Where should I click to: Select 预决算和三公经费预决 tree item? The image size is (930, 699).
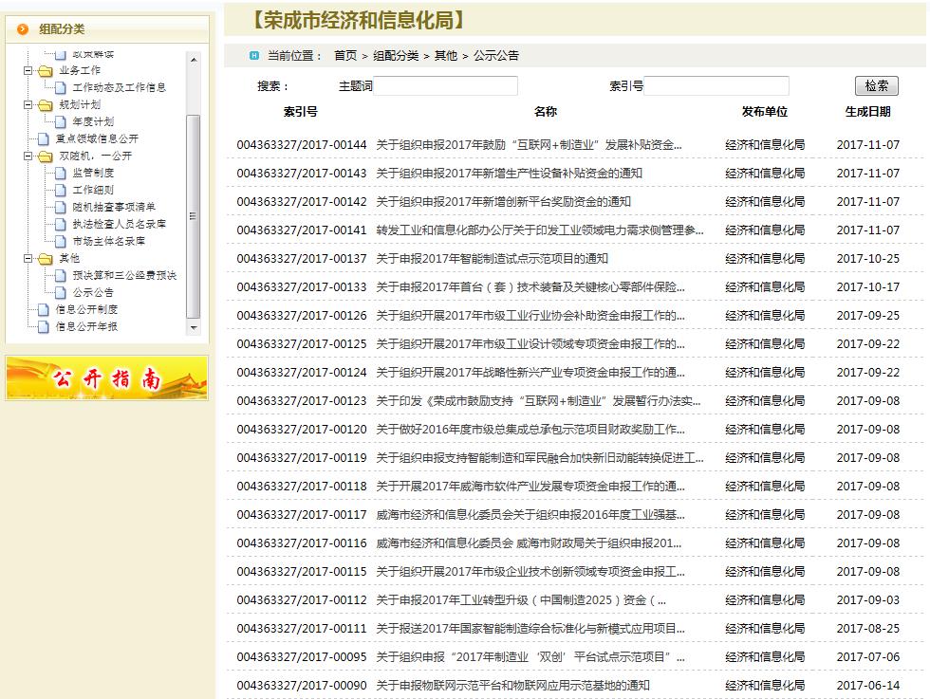pyautogui.click(x=124, y=276)
